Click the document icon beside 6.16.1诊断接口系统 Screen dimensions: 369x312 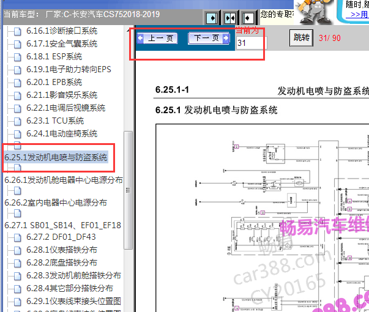point(17,31)
